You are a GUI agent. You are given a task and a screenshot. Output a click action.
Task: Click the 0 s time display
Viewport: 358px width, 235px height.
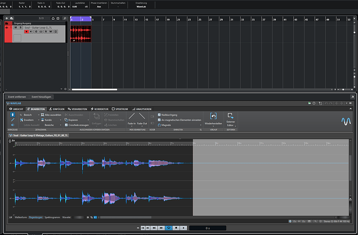(x=208, y=228)
